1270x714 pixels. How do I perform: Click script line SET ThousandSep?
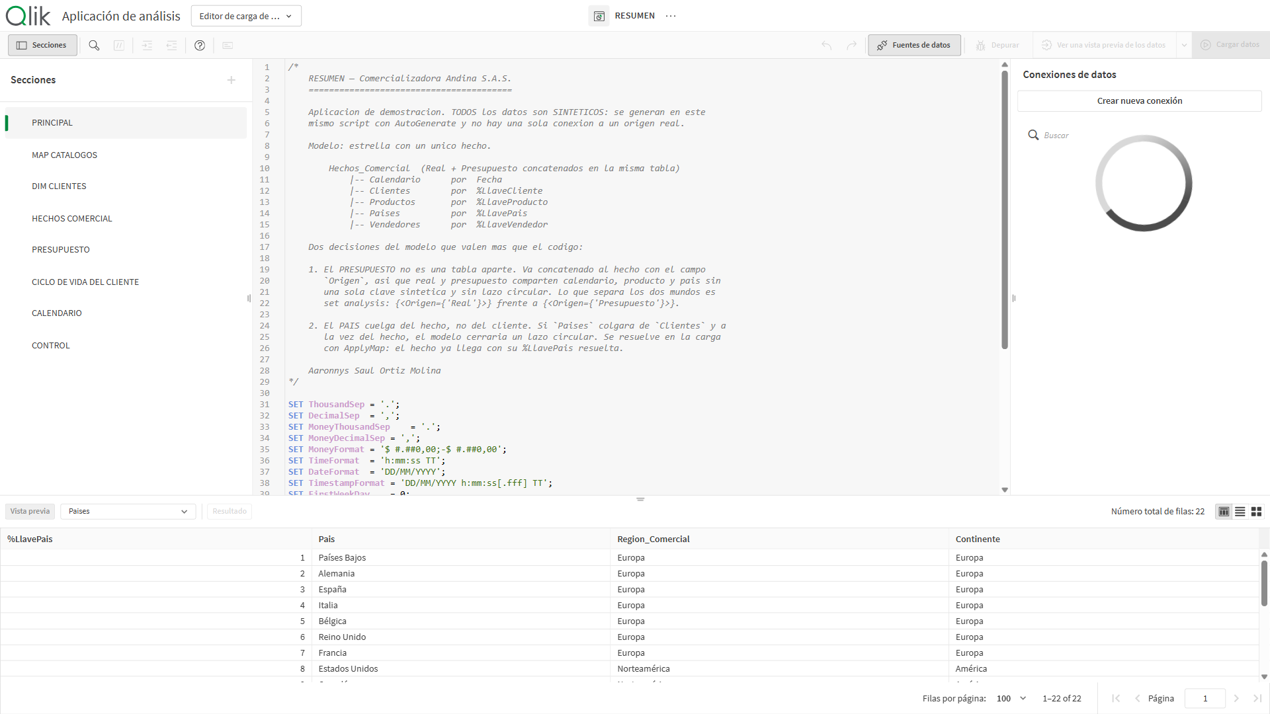coord(344,405)
